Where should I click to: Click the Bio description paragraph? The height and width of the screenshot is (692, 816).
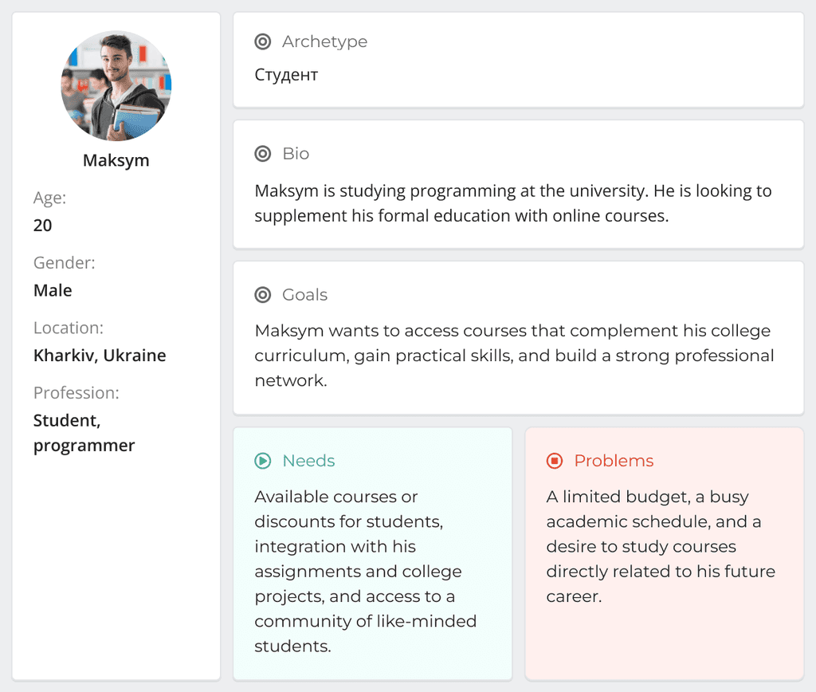(513, 203)
